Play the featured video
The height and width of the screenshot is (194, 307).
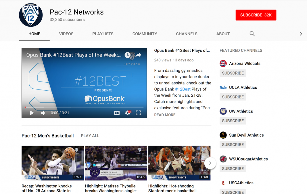[x=32, y=113]
